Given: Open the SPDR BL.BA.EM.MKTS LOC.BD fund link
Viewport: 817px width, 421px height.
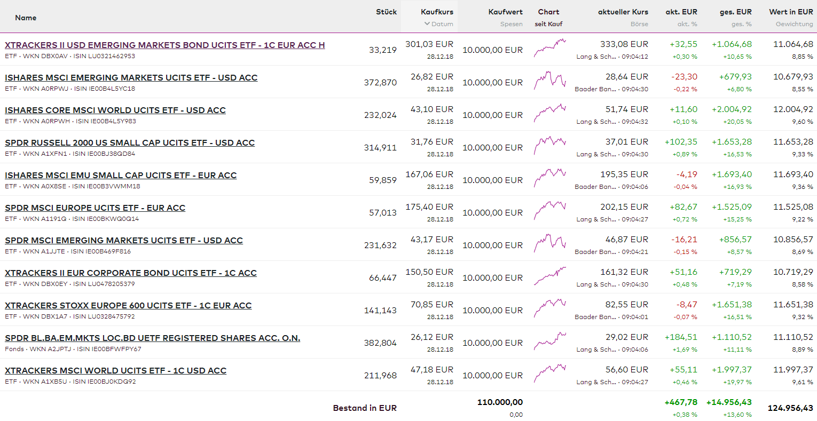Looking at the screenshot, I should pos(152,338).
